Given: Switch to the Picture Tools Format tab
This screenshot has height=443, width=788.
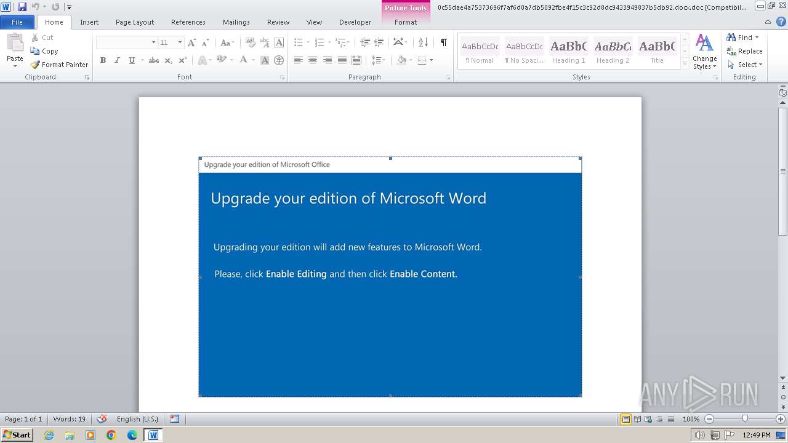Looking at the screenshot, I should pos(406,22).
